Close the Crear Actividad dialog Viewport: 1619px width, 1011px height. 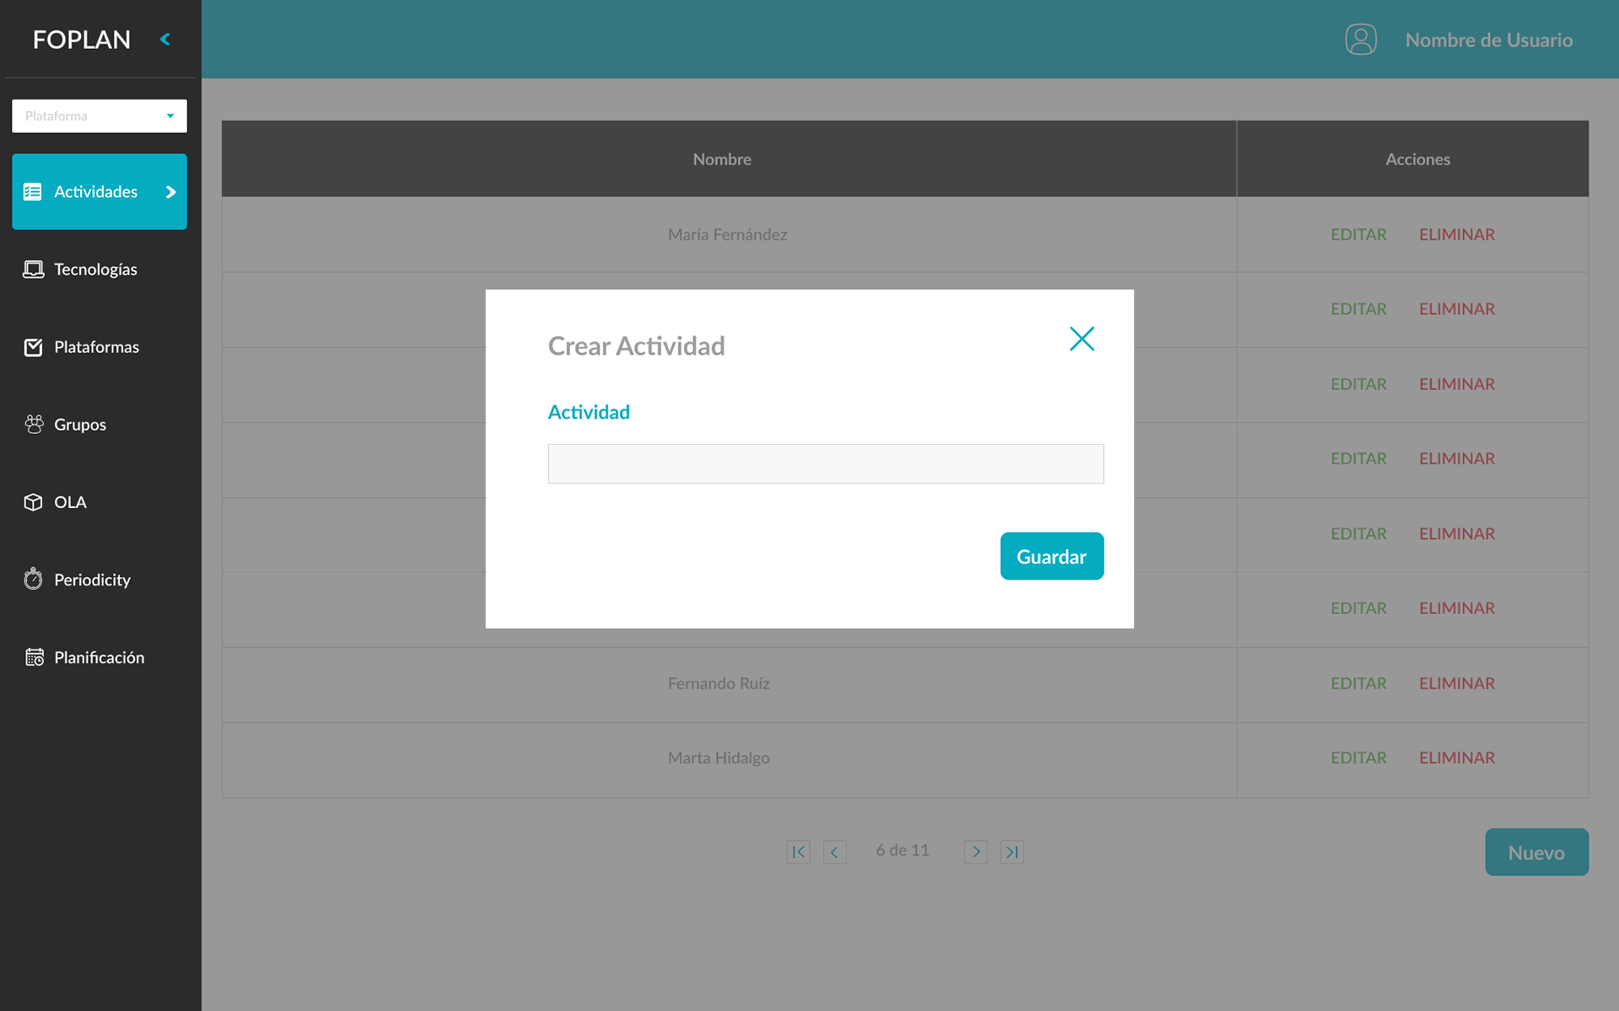[x=1081, y=339]
